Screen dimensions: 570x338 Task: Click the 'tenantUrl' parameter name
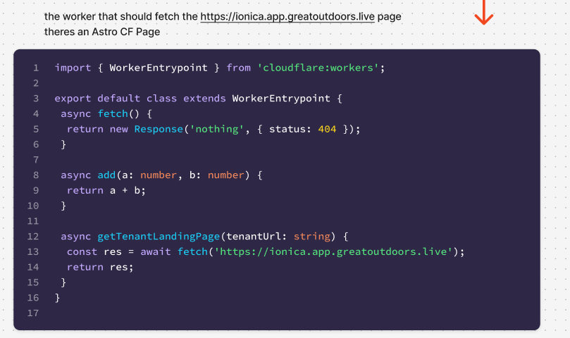[254, 237]
